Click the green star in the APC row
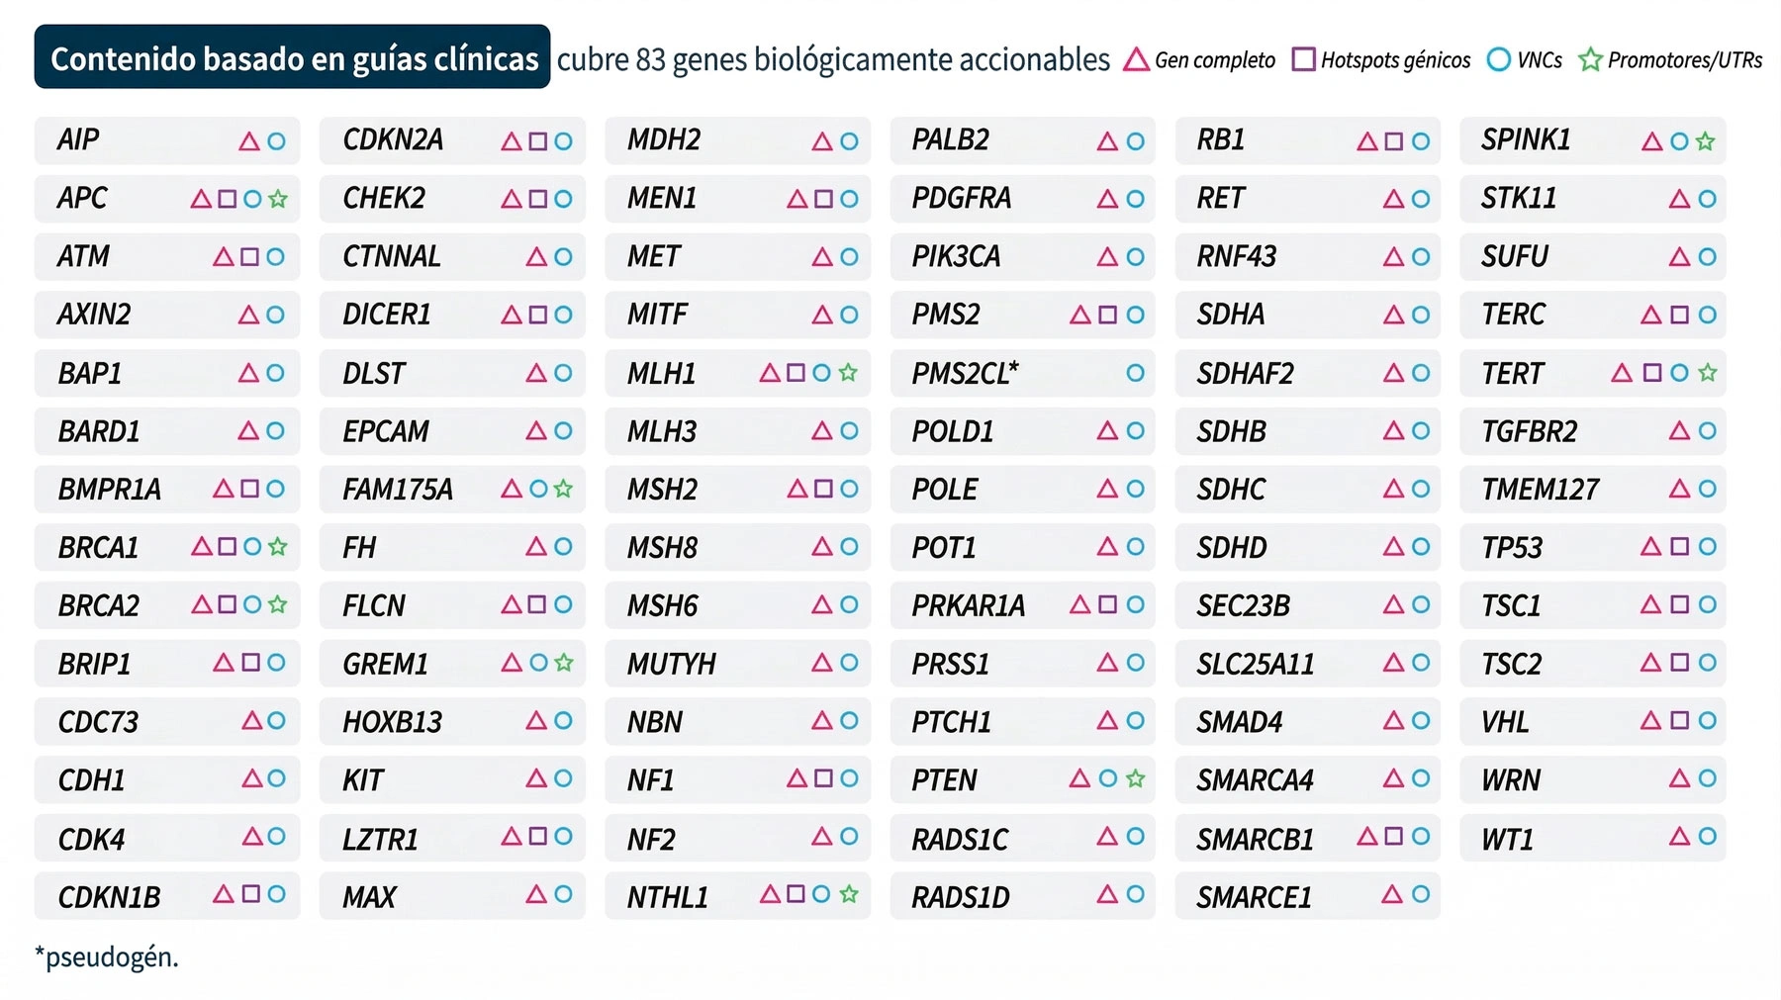Image resolution: width=1781 pixels, height=1000 pixels. click(x=278, y=199)
